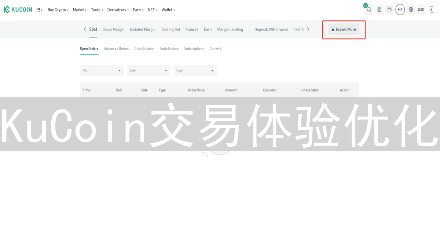Click the Export More button
Screen dimensions: 440x248
click(344, 29)
